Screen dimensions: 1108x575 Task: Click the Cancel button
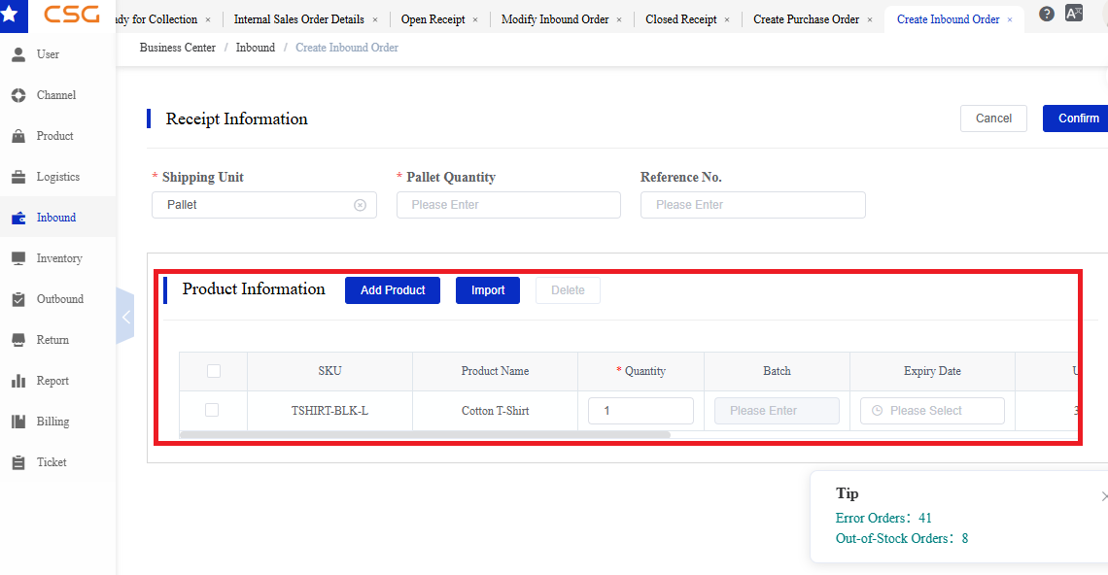(x=993, y=118)
